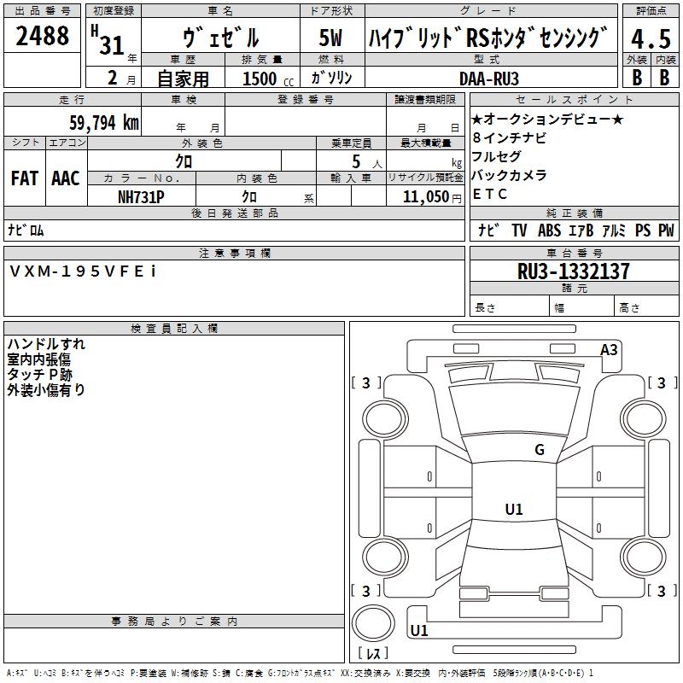Select the vehicle history value 自家用
This screenshot has width=683, height=683.
(183, 79)
